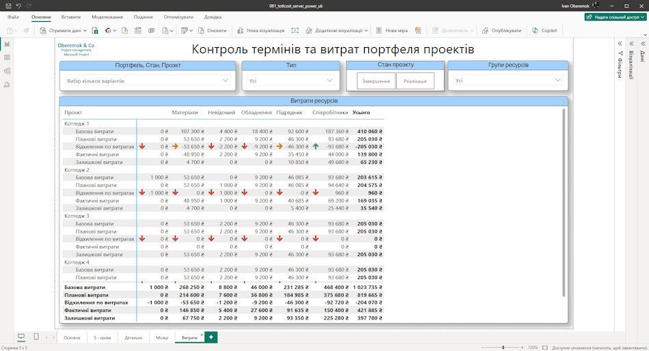This screenshot has width=649, height=351.
Task: Click the zoom slider handle
Action: pos(503,348)
